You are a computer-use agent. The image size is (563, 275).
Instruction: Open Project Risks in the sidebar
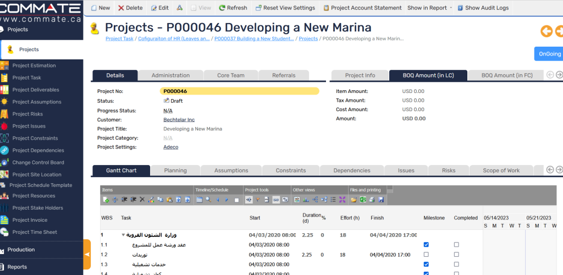[27, 114]
